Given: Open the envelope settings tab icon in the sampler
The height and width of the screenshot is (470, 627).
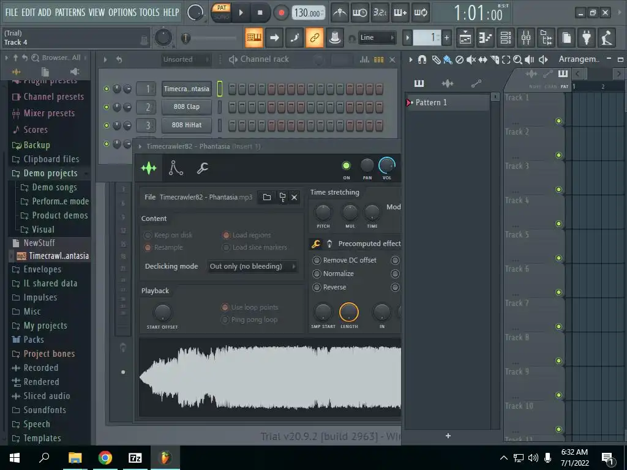Looking at the screenshot, I should point(176,168).
